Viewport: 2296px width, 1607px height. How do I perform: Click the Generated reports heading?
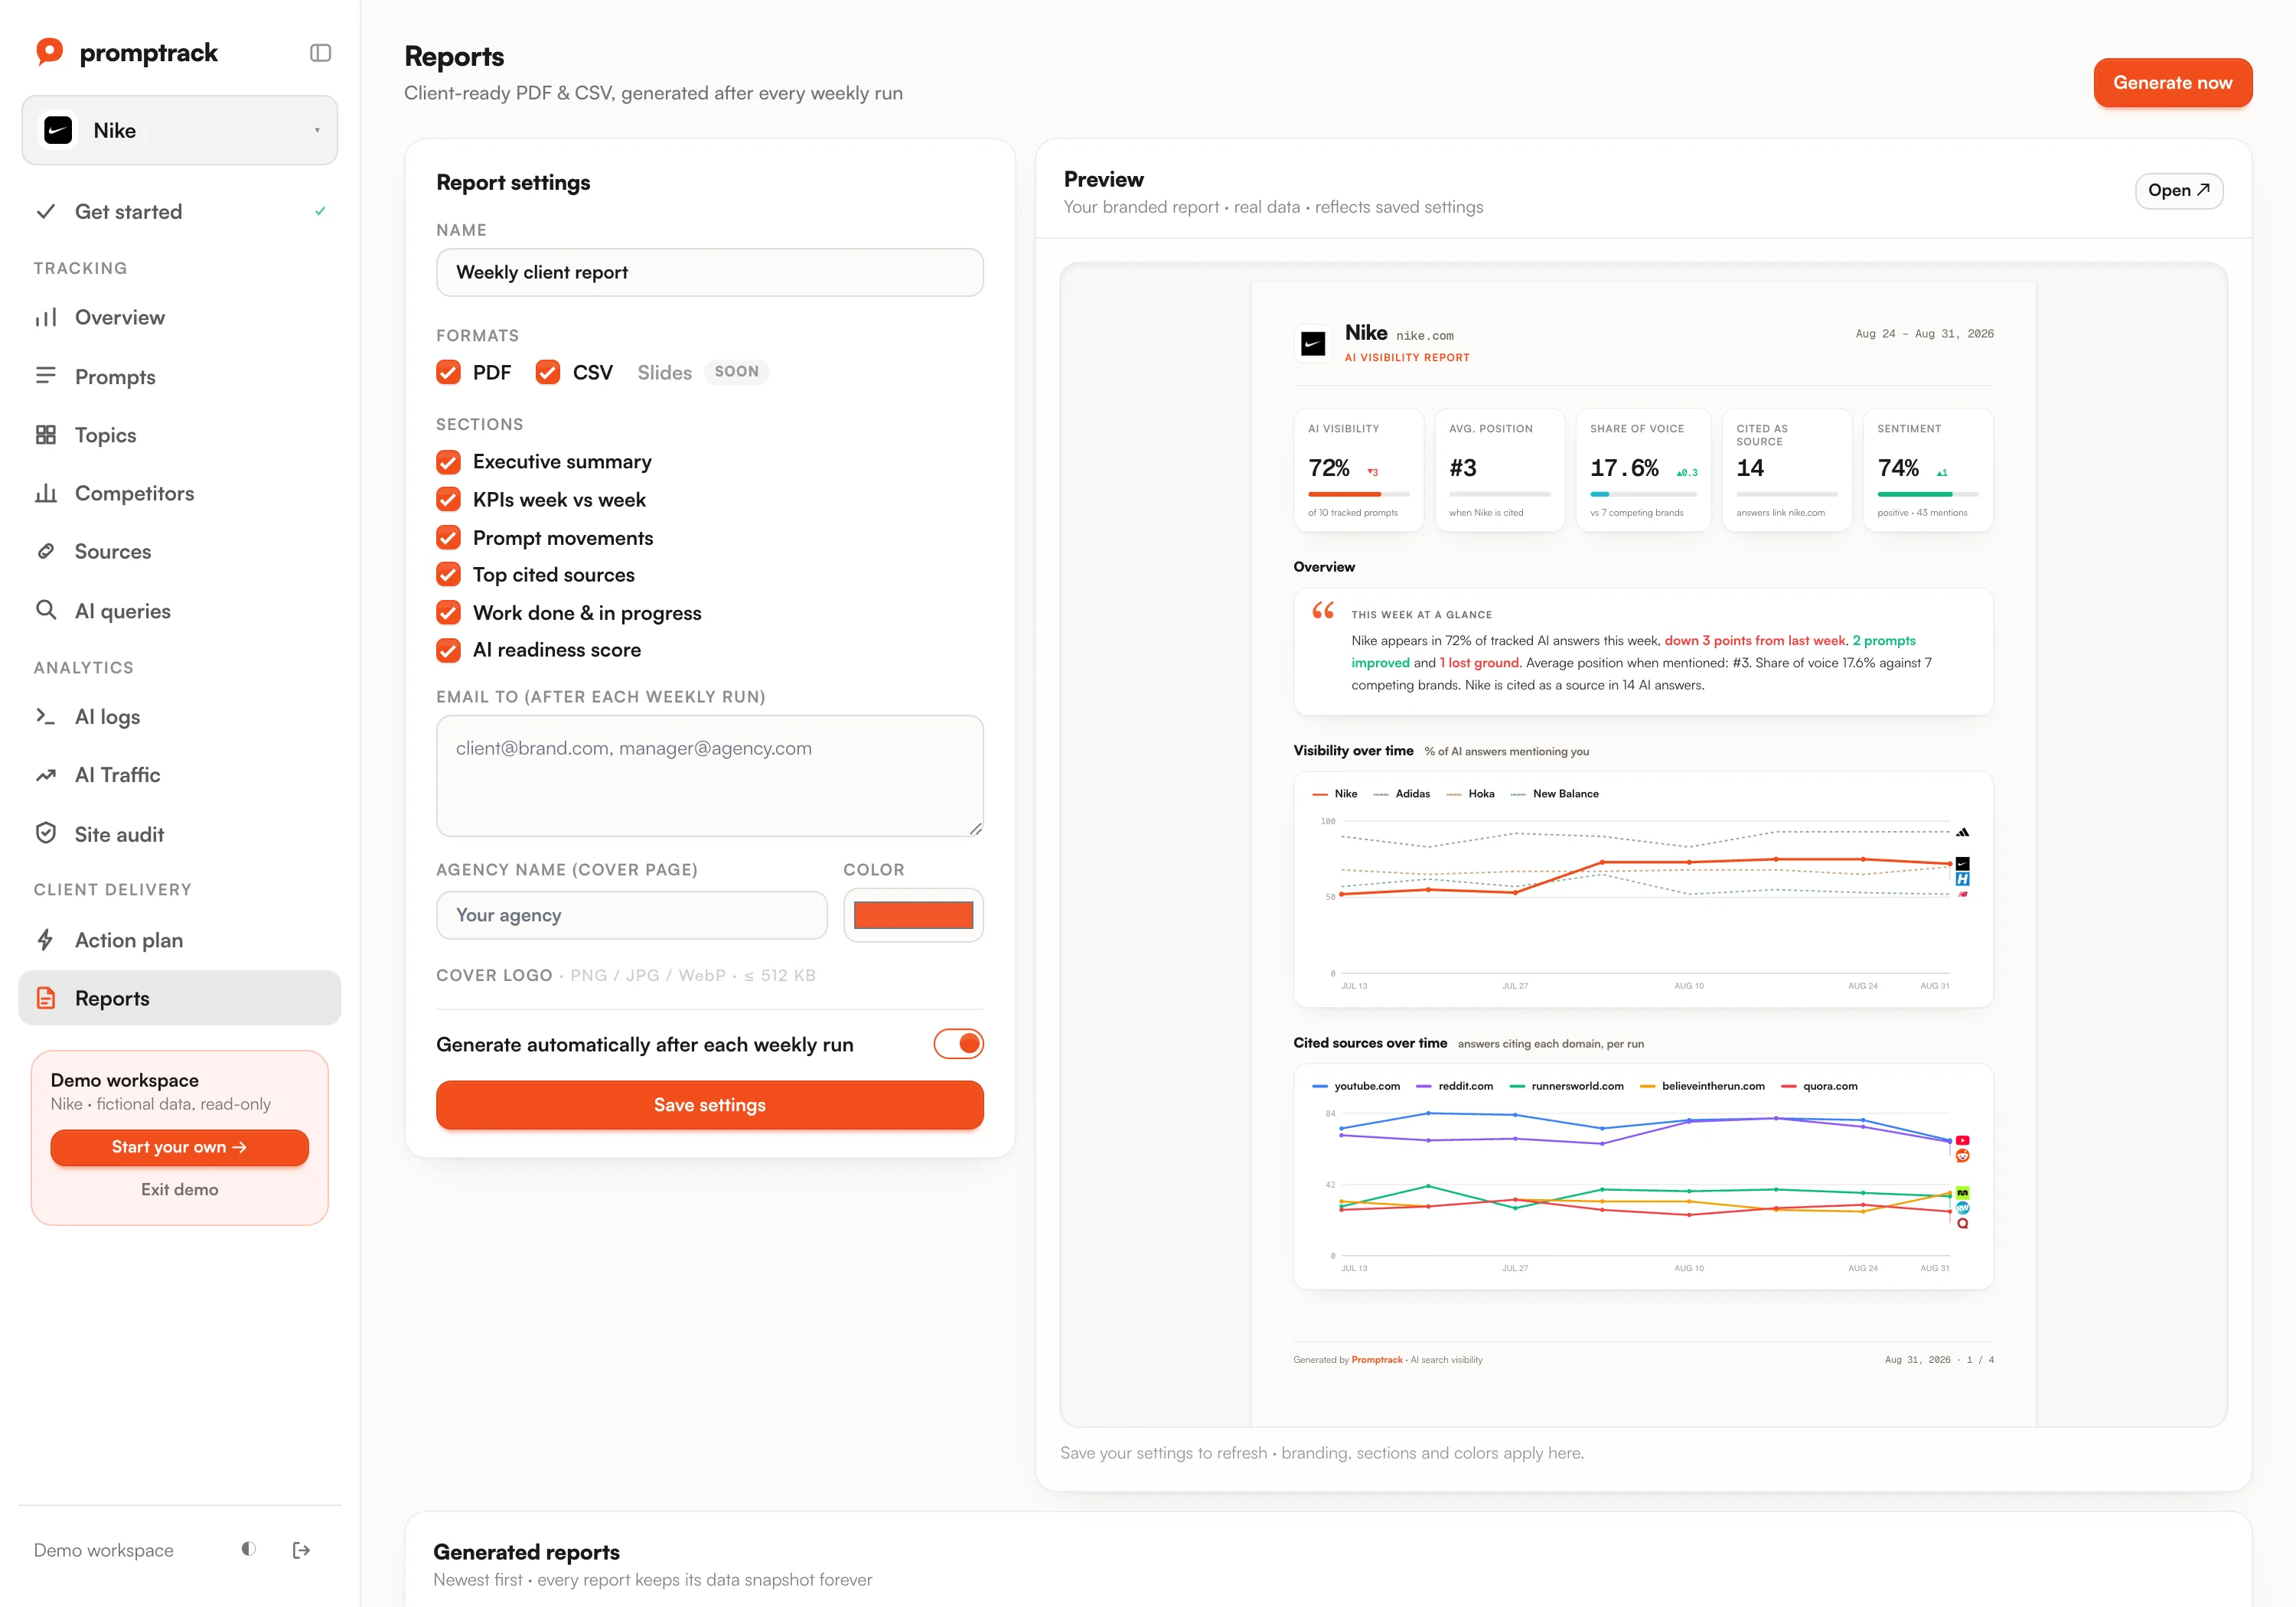526,1551
